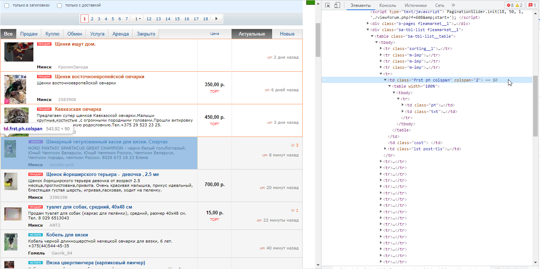The width and height of the screenshot is (540, 269).
Task: Click the page vertical scrollbar thumb
Action: pyautogui.click(x=318, y=40)
